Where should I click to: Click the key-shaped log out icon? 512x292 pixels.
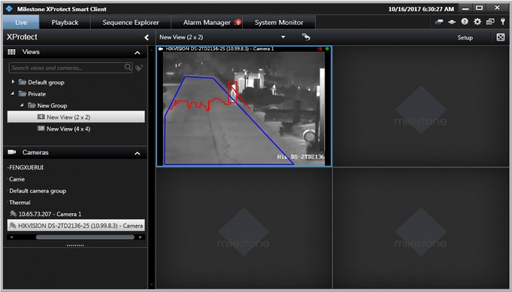[503, 22]
